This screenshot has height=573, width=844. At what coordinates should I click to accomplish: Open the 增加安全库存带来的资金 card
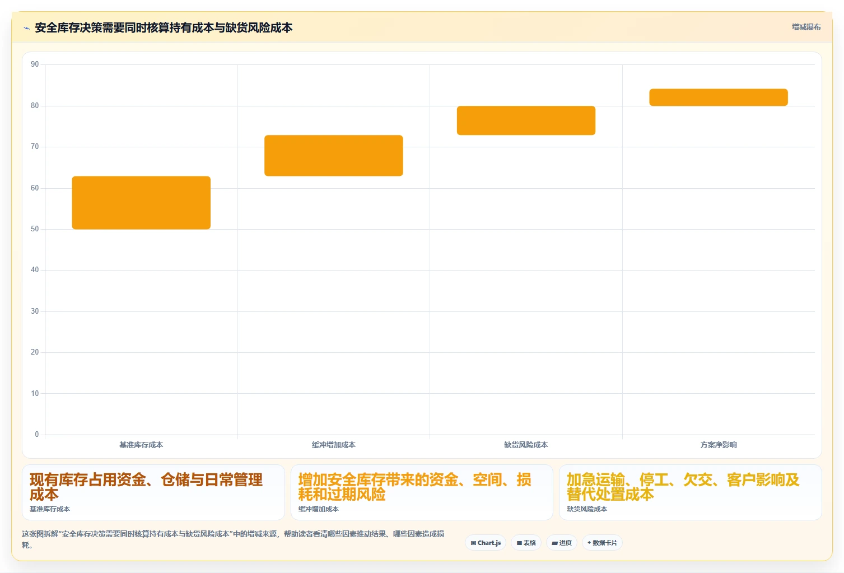point(422,492)
